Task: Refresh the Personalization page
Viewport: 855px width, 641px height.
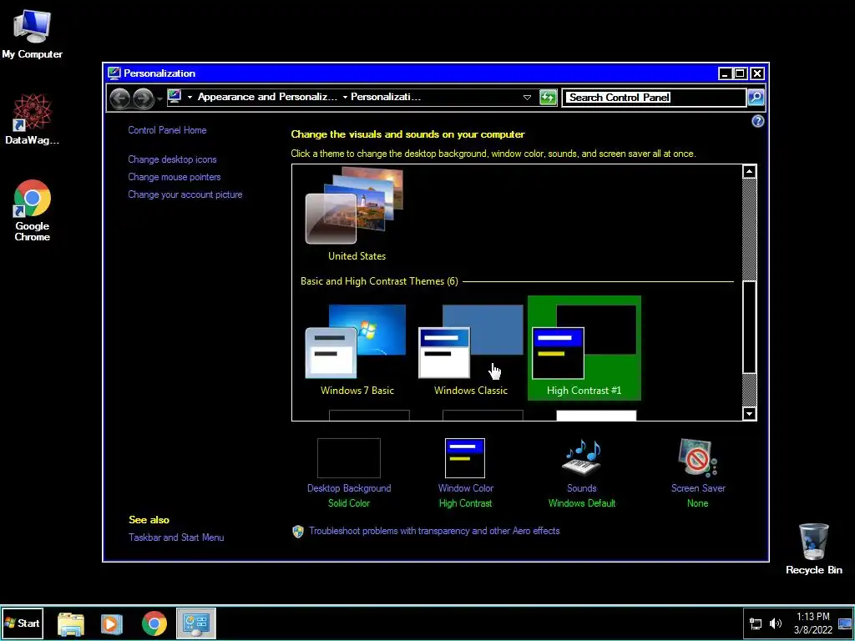Action: tap(548, 98)
